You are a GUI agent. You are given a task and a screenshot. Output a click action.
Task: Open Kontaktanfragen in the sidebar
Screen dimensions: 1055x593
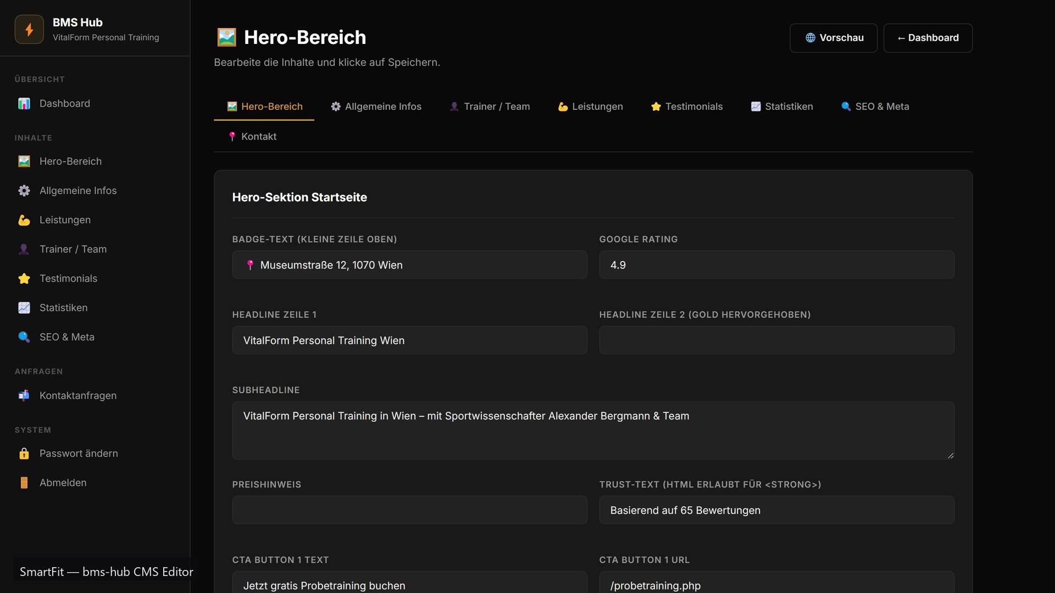coord(95,395)
